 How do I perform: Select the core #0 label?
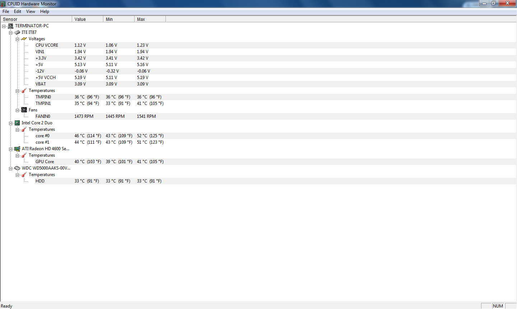(x=42, y=136)
